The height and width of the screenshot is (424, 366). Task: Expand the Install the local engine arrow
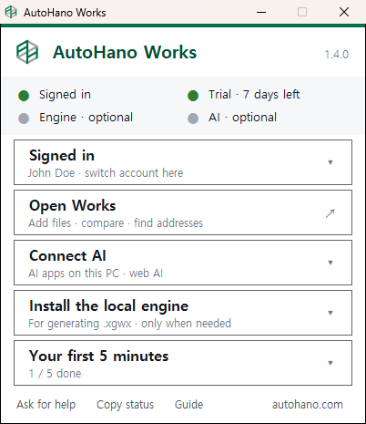[x=330, y=313]
